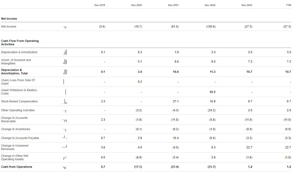The image size is (294, 173).
Task: Click the Stock-Based Compensation row label
Action: [19, 102]
